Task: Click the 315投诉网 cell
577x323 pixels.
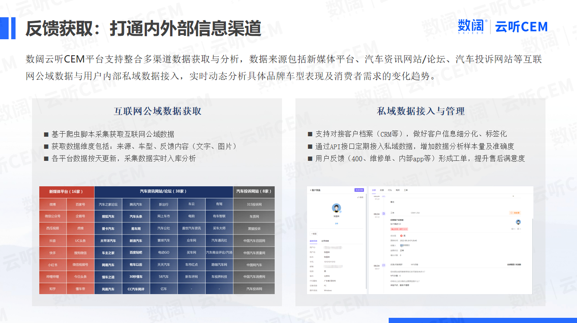Action: point(254,204)
